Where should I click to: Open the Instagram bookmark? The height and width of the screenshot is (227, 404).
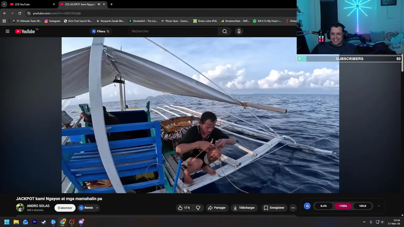52,21
